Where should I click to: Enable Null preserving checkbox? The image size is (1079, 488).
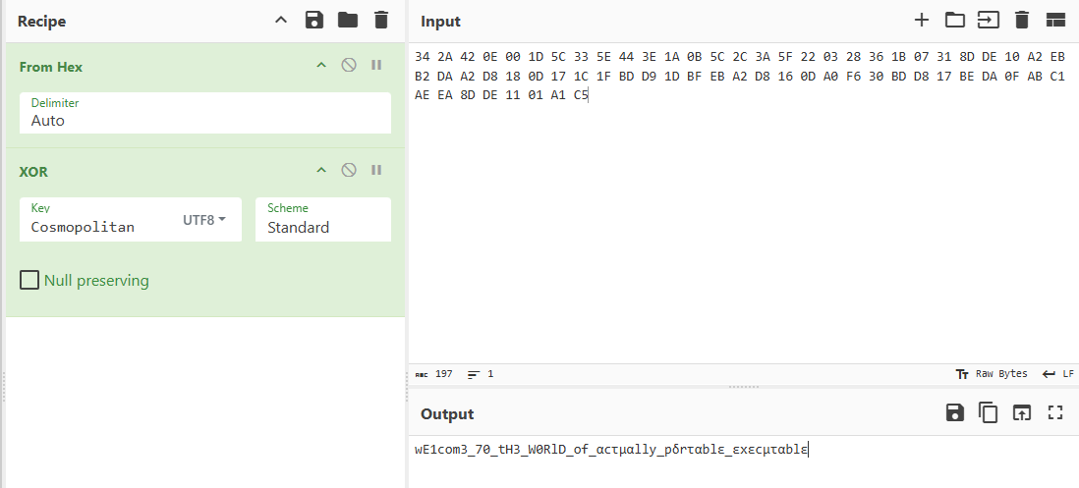pos(28,281)
